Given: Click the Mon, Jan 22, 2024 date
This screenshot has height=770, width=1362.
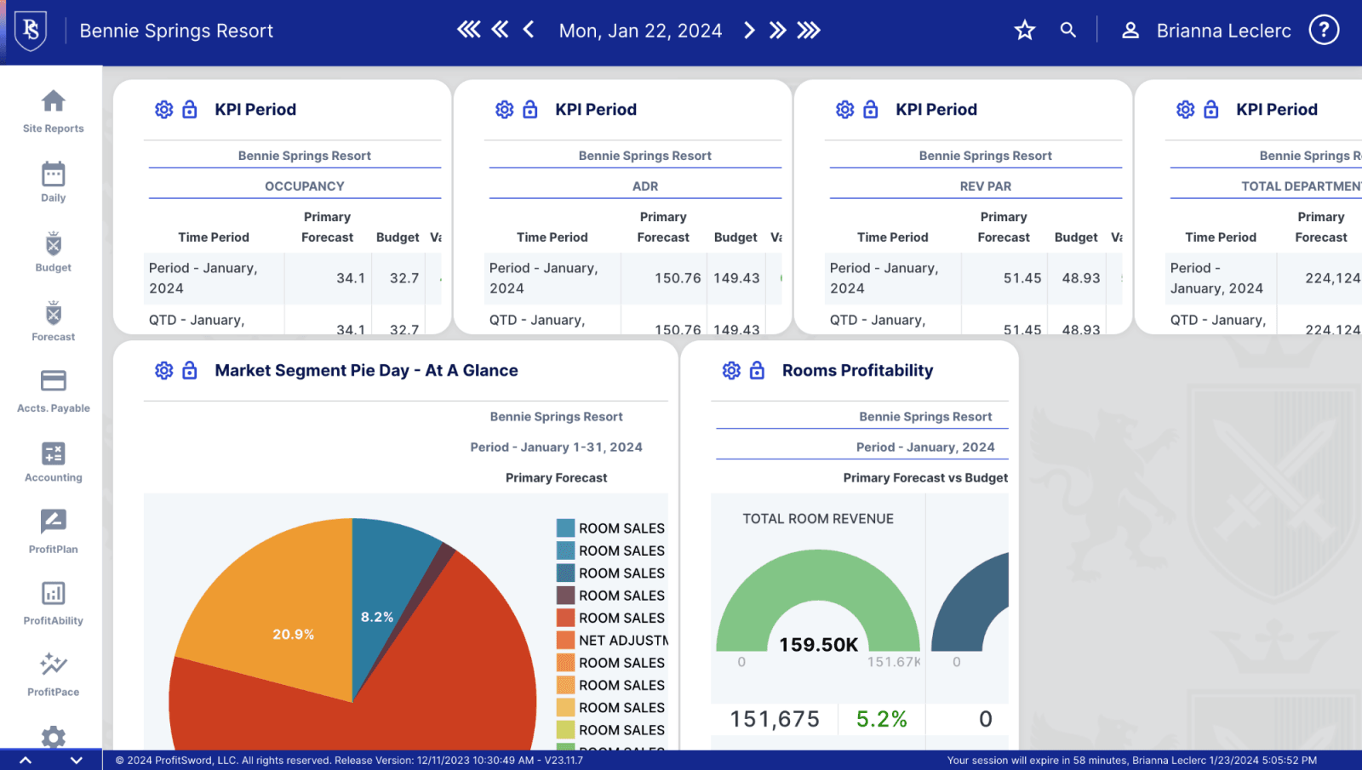Looking at the screenshot, I should point(640,31).
